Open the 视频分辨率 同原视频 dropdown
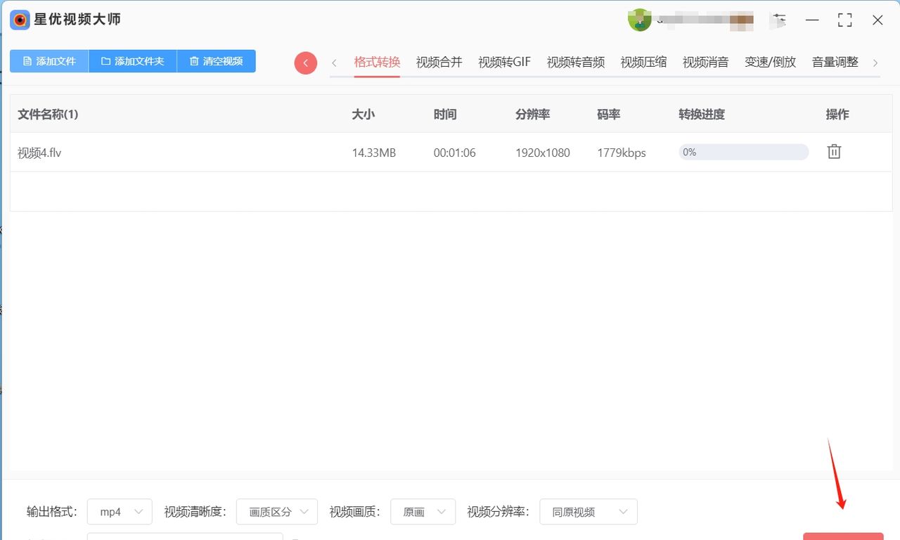900x540 pixels. tap(588, 512)
